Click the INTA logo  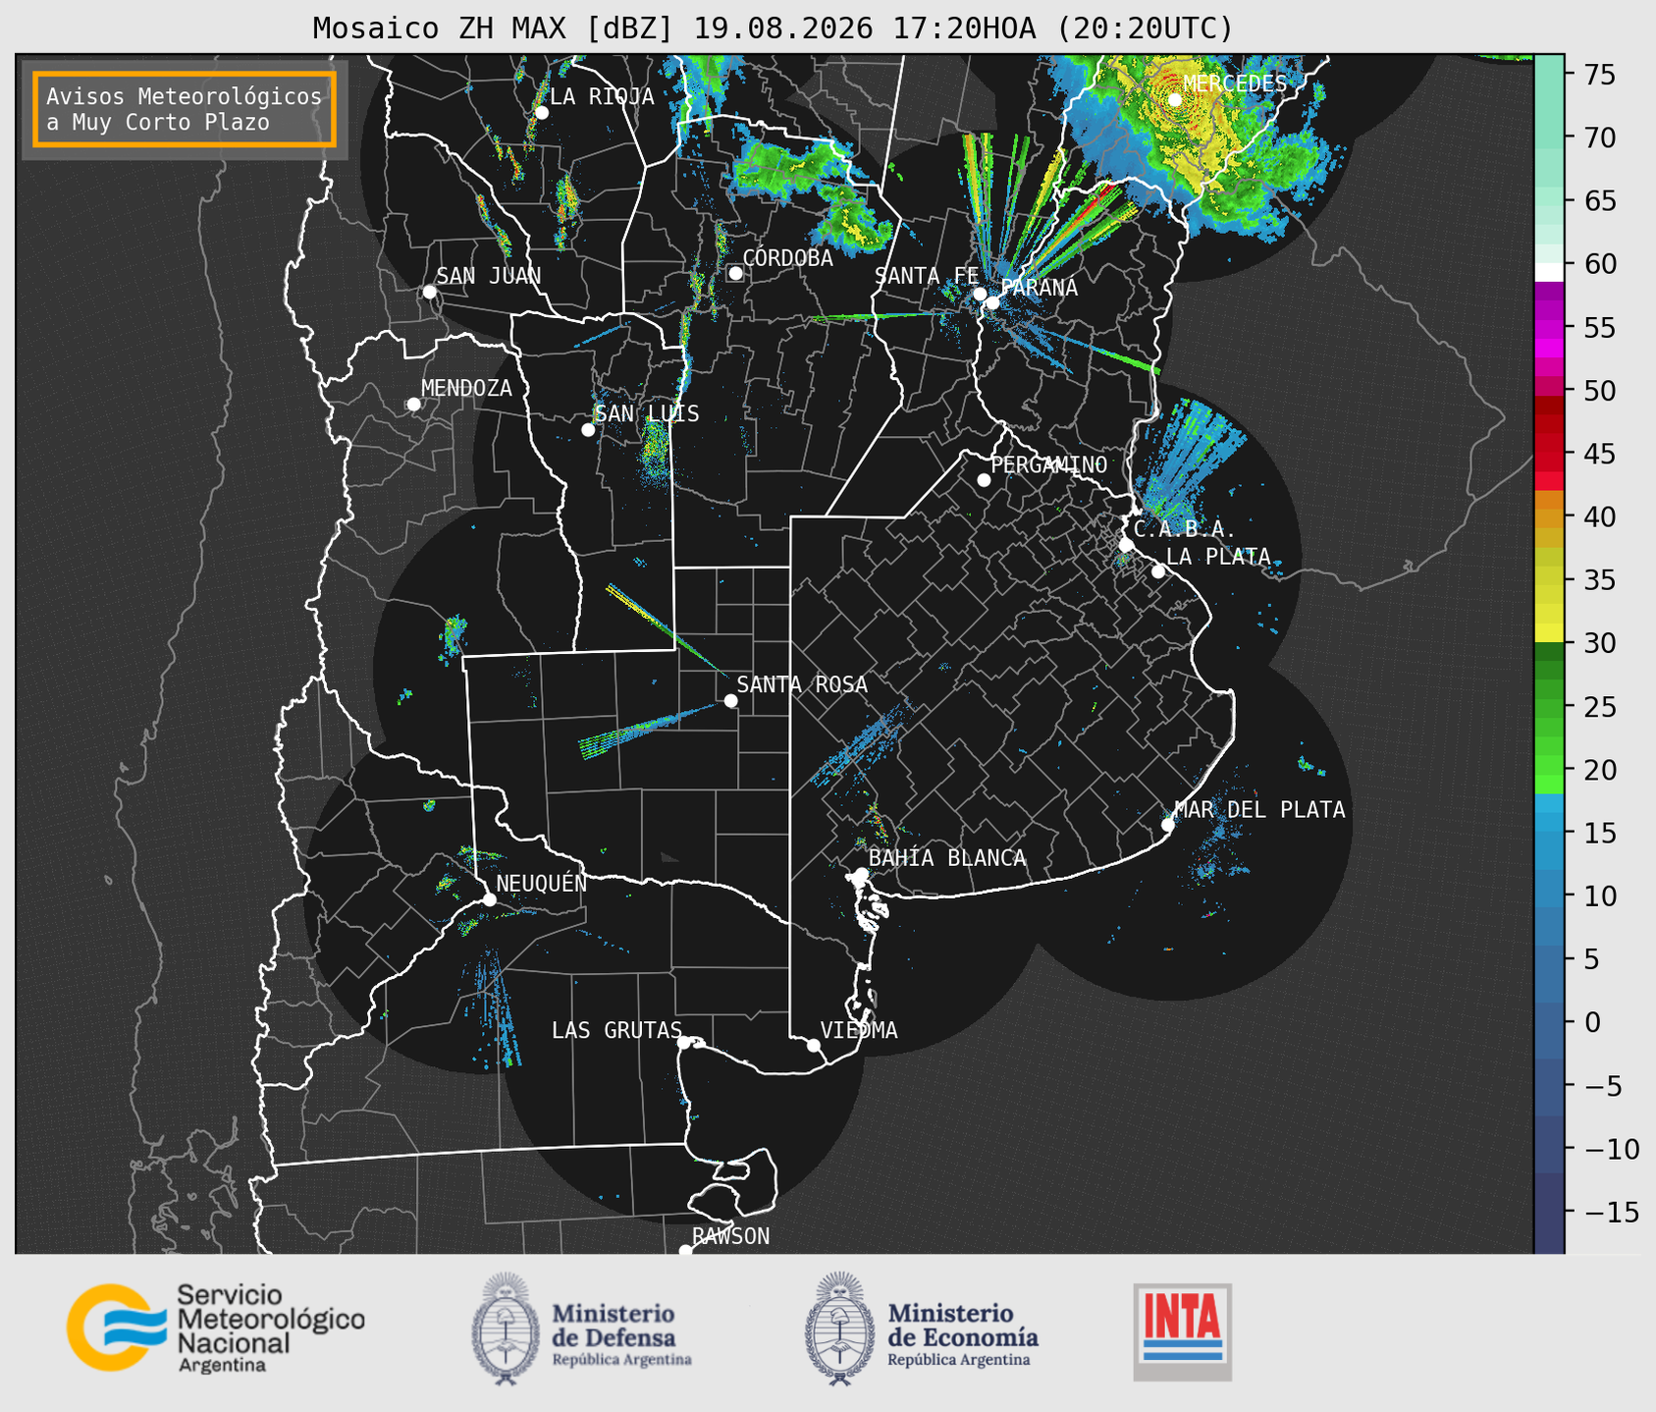[x=1182, y=1331]
